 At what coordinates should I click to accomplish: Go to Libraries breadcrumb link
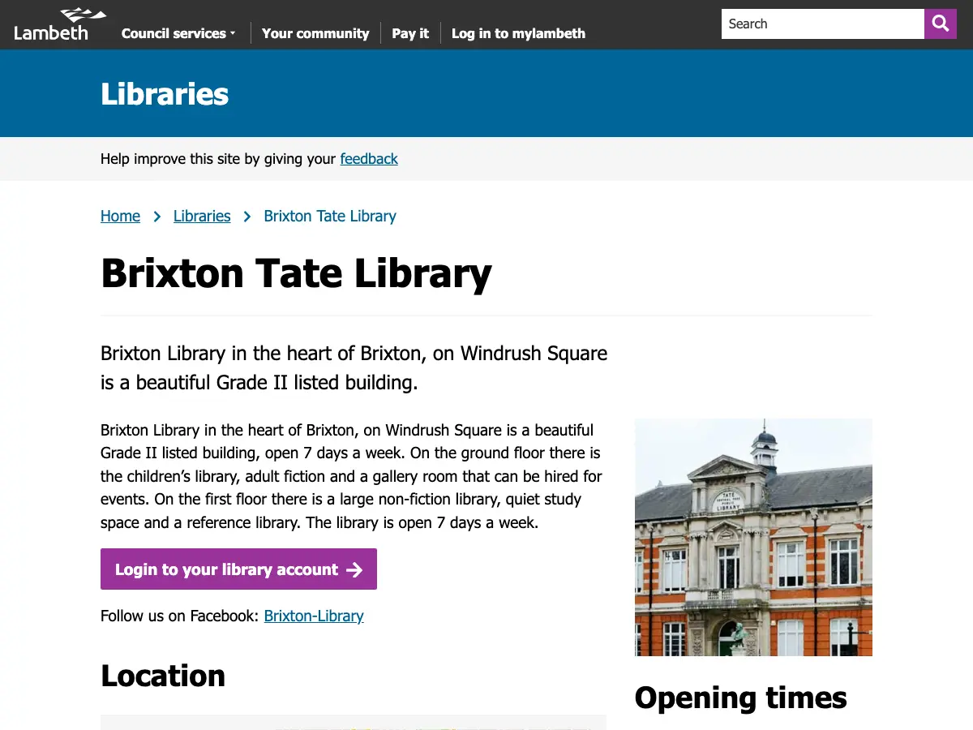click(202, 216)
